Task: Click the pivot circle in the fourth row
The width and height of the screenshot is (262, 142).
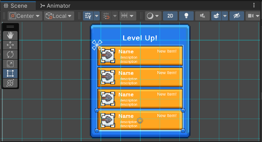Action: [140, 120]
